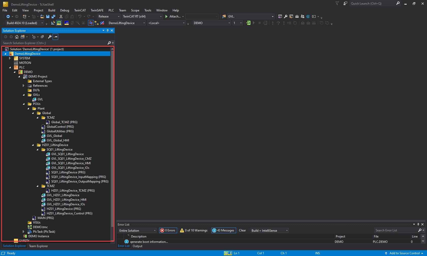Toggle the 0 of 10 Warnings filter
The image size is (427, 256).
(194, 230)
